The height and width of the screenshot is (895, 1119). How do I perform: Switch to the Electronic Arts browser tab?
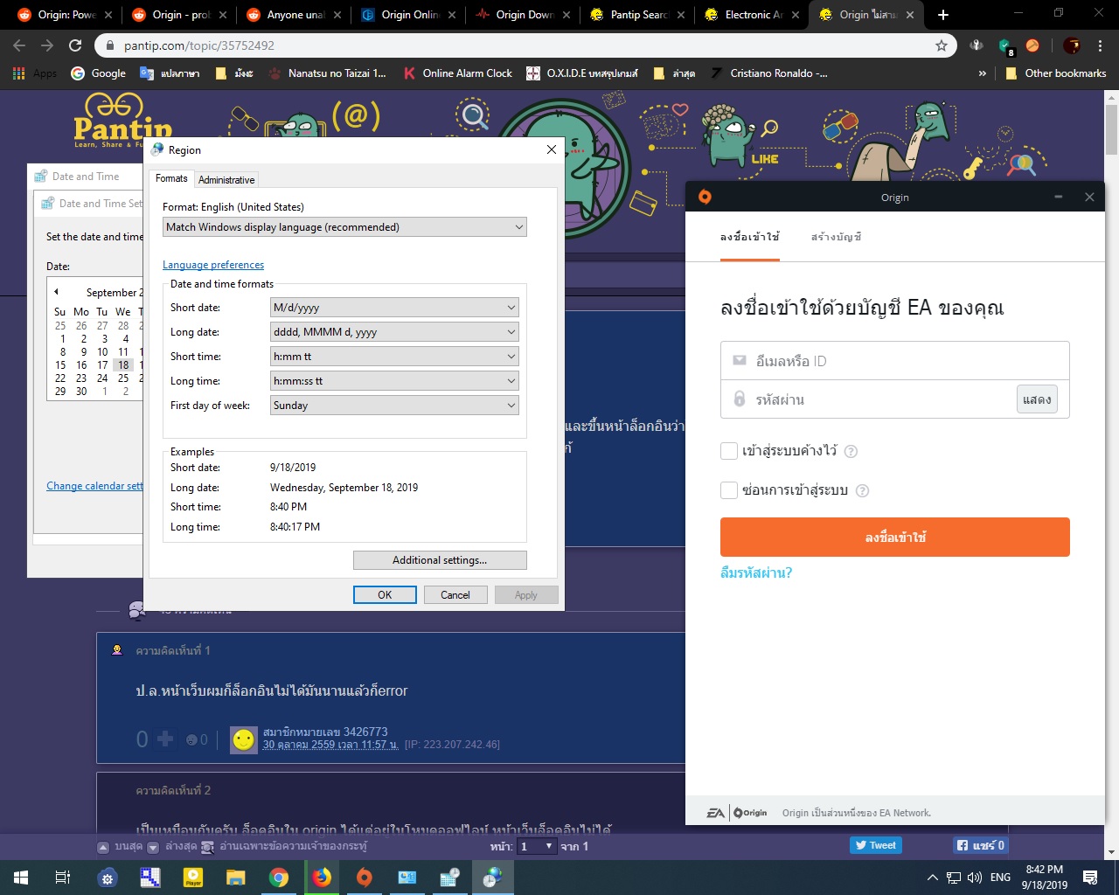click(x=752, y=15)
